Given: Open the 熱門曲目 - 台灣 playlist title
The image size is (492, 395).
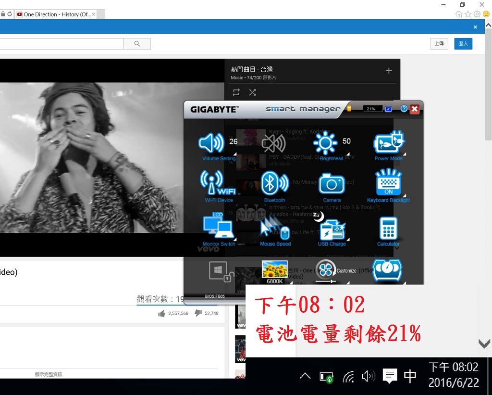Looking at the screenshot, I should click(x=252, y=69).
